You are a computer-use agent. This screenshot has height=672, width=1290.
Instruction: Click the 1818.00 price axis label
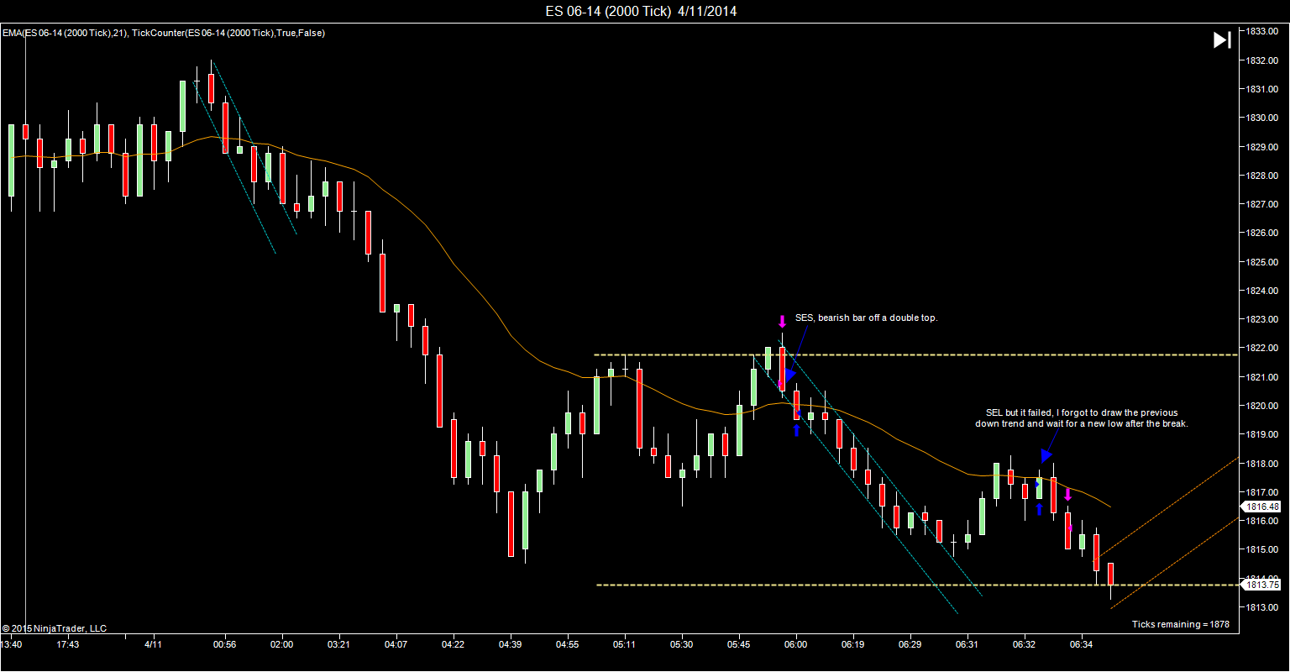click(x=1261, y=463)
